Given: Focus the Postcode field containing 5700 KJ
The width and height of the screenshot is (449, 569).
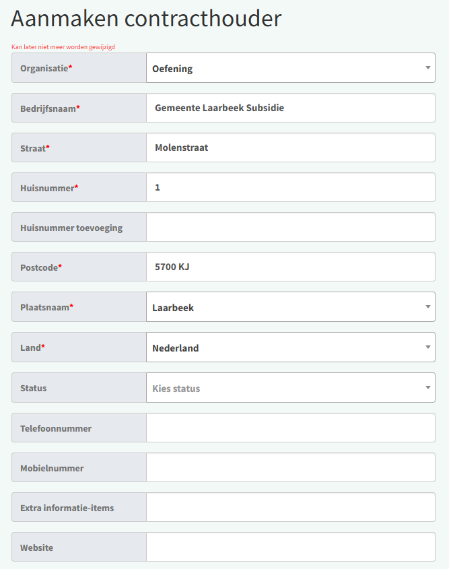Looking at the screenshot, I should 290,267.
